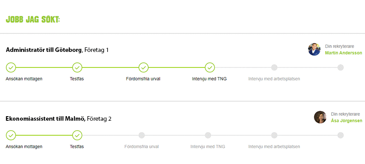The height and width of the screenshot is (164, 365).
Task: Click 'Testfas' checkmark for Administratör job
Action: click(77, 67)
